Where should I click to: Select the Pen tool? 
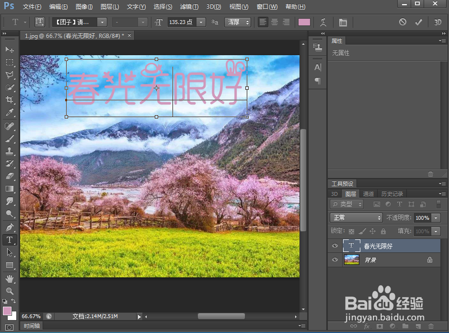[x=10, y=227]
